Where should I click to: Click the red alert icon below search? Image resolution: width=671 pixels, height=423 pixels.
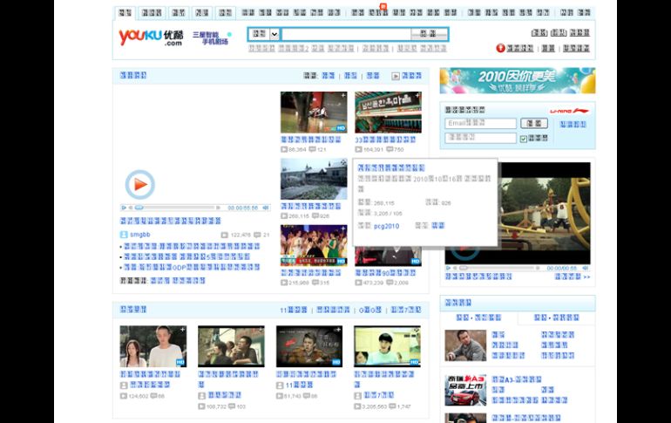click(500, 48)
